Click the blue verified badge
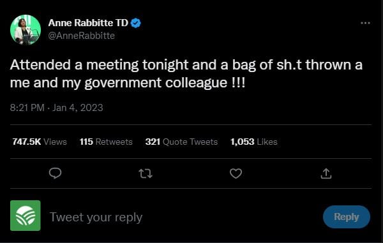 136,23
